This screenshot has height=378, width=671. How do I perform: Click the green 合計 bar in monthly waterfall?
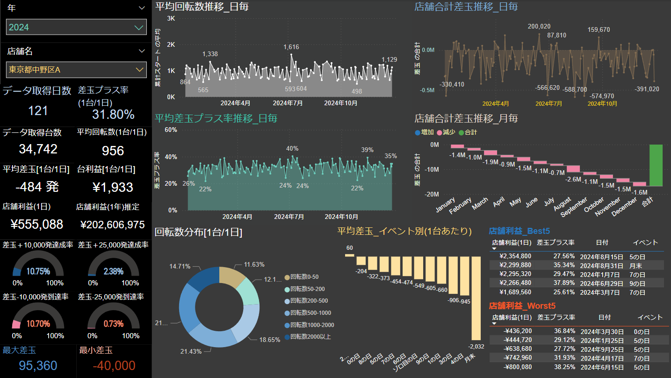(x=656, y=165)
